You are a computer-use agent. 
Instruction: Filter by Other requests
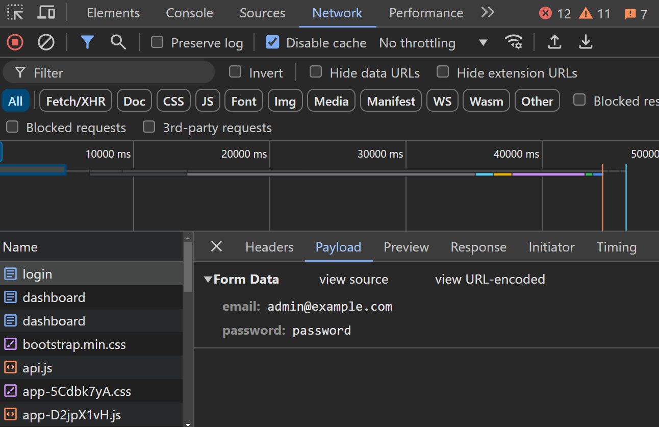[x=537, y=101]
